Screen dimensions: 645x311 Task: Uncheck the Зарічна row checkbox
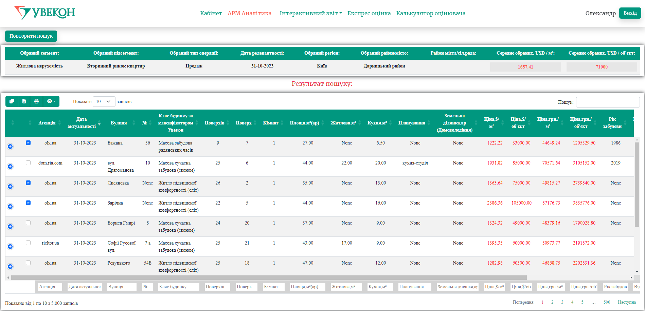(28, 203)
